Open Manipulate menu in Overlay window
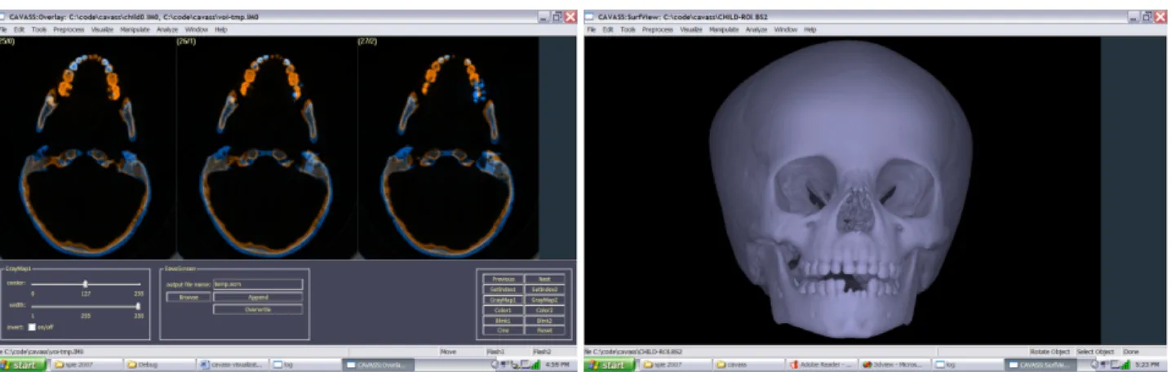The width and height of the screenshot is (1171, 372). pos(135,29)
